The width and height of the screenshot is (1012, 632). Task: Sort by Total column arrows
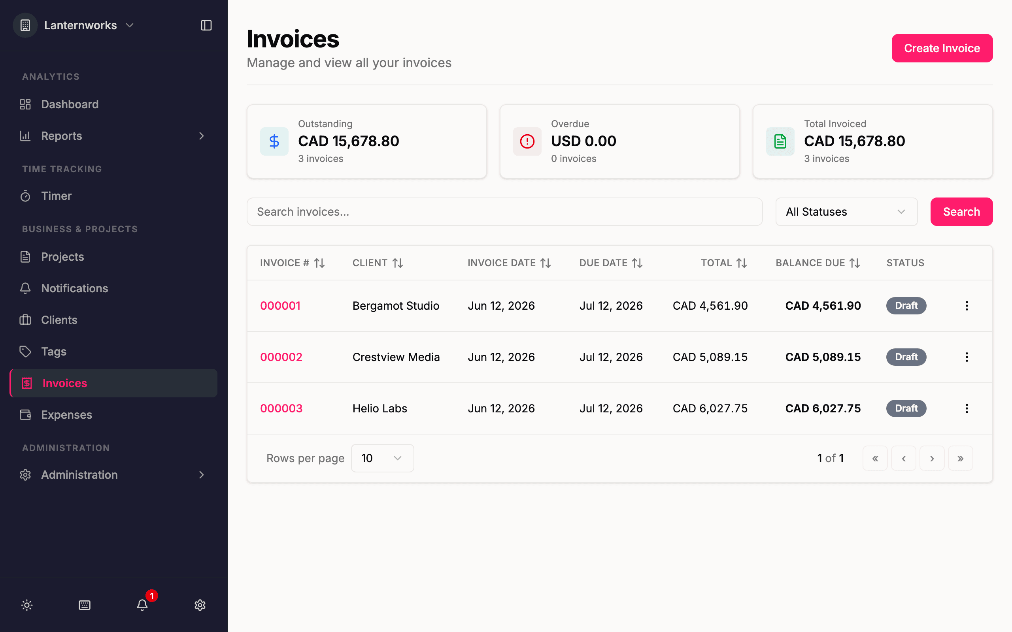(742, 263)
